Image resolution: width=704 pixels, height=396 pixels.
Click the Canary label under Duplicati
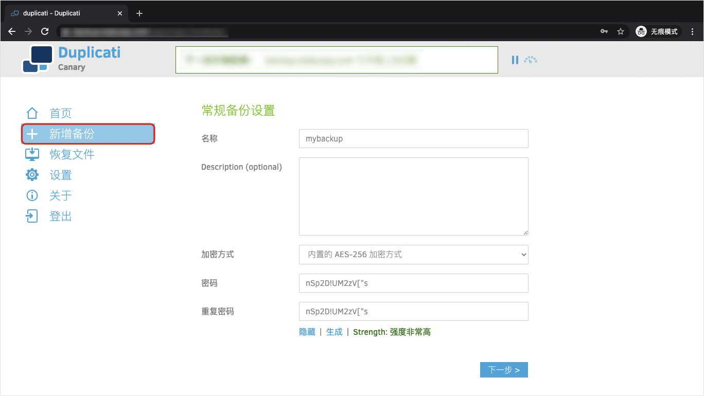(x=72, y=67)
